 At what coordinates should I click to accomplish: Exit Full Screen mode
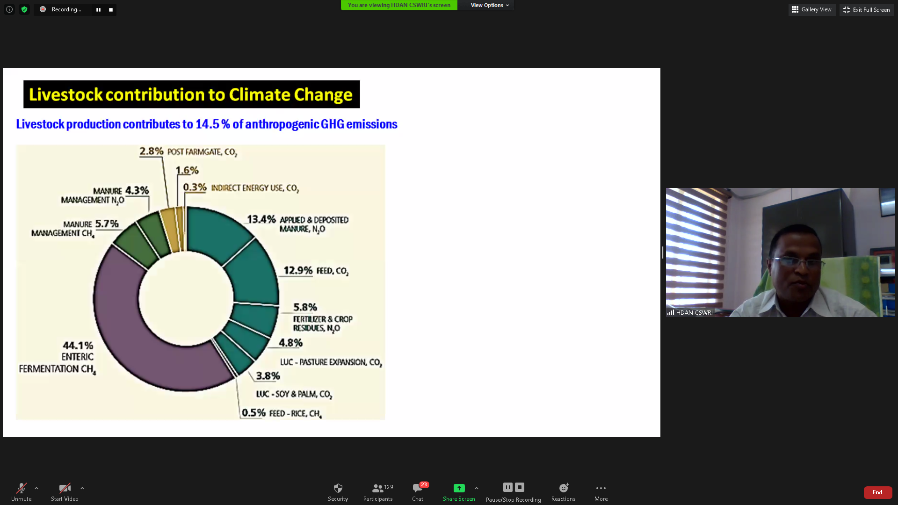(x=866, y=10)
